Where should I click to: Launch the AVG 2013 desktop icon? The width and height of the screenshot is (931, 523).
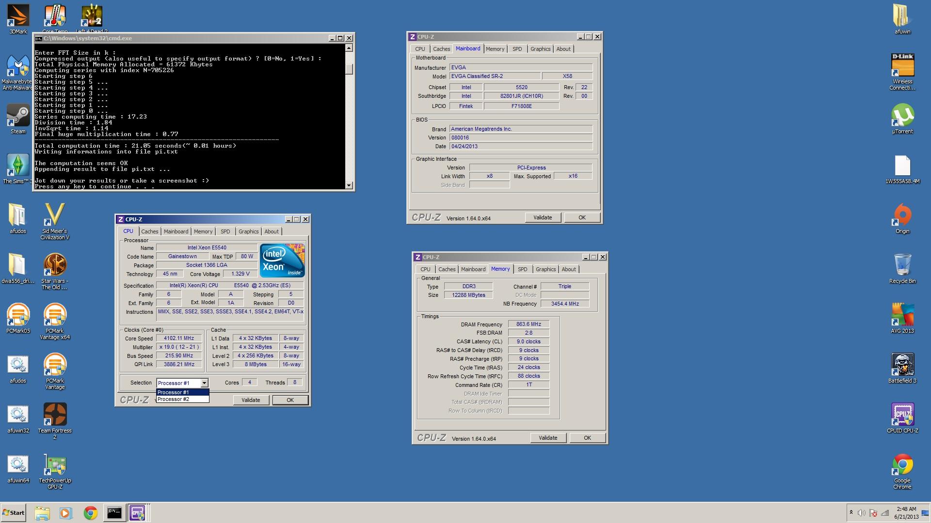(x=902, y=318)
